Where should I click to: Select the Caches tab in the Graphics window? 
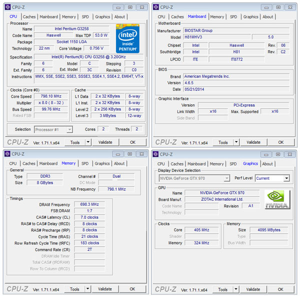177,164
